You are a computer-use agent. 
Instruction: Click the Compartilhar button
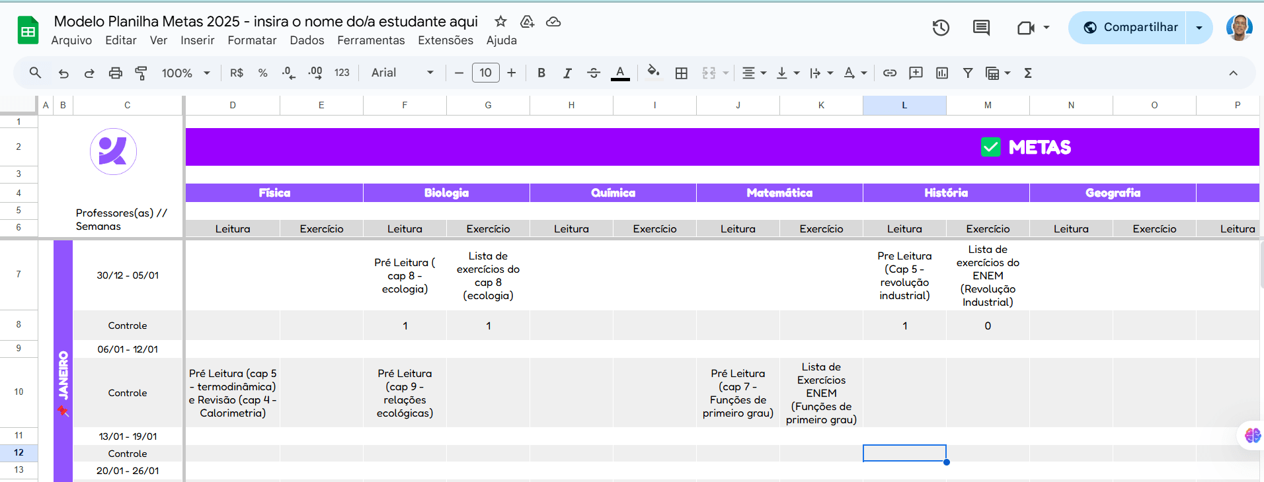1131,28
